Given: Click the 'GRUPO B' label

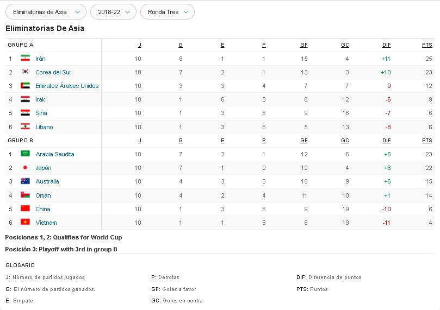Looking at the screenshot, I should [21, 140].
